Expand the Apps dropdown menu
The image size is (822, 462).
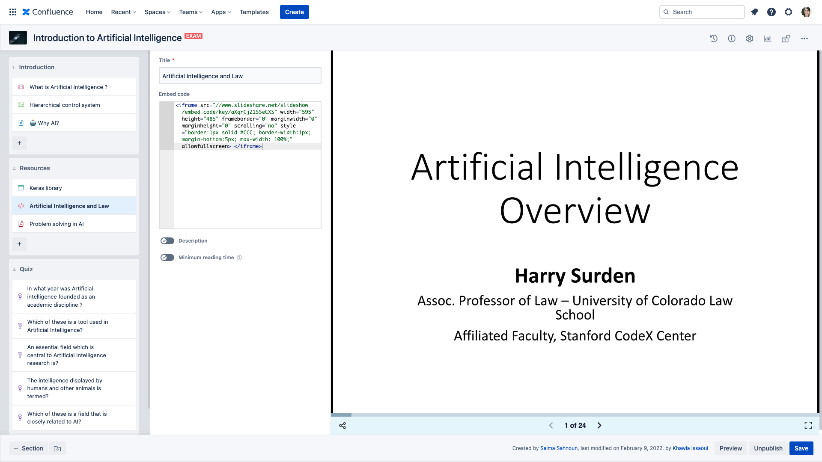(x=221, y=12)
